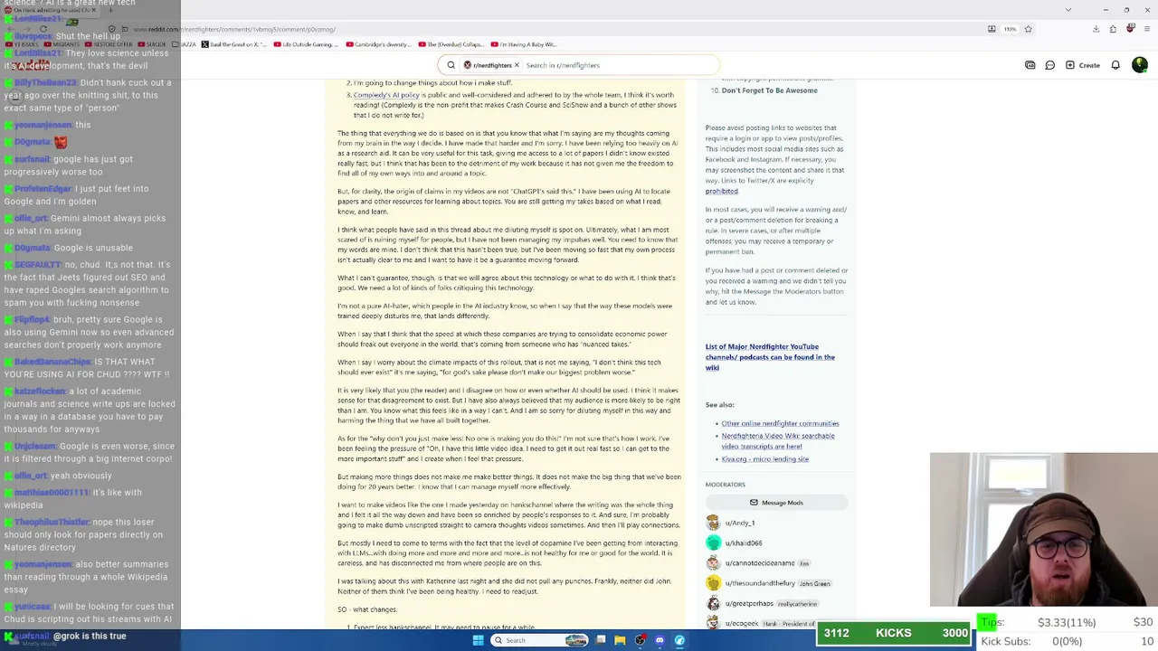Screen dimensions: 1158x651
Task: Click the KICKS counter bar
Action: click(893, 633)
